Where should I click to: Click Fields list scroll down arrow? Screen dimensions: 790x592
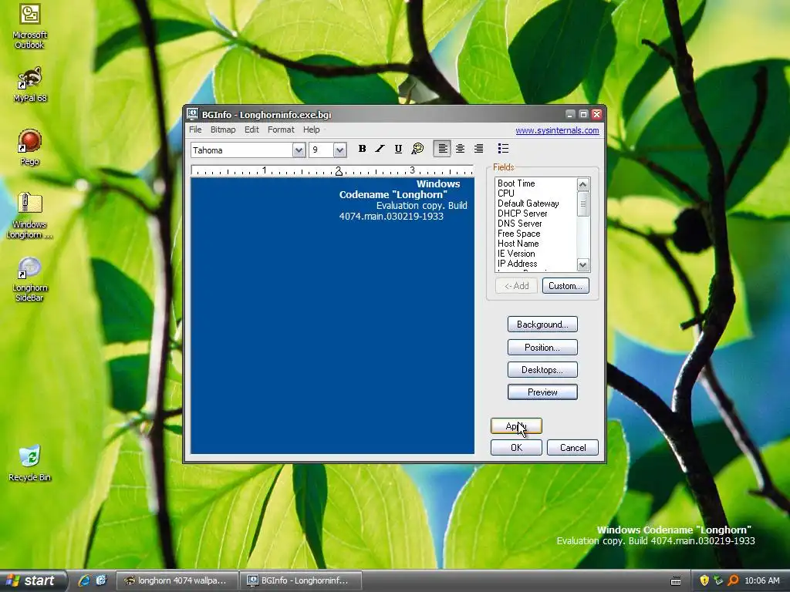point(583,265)
